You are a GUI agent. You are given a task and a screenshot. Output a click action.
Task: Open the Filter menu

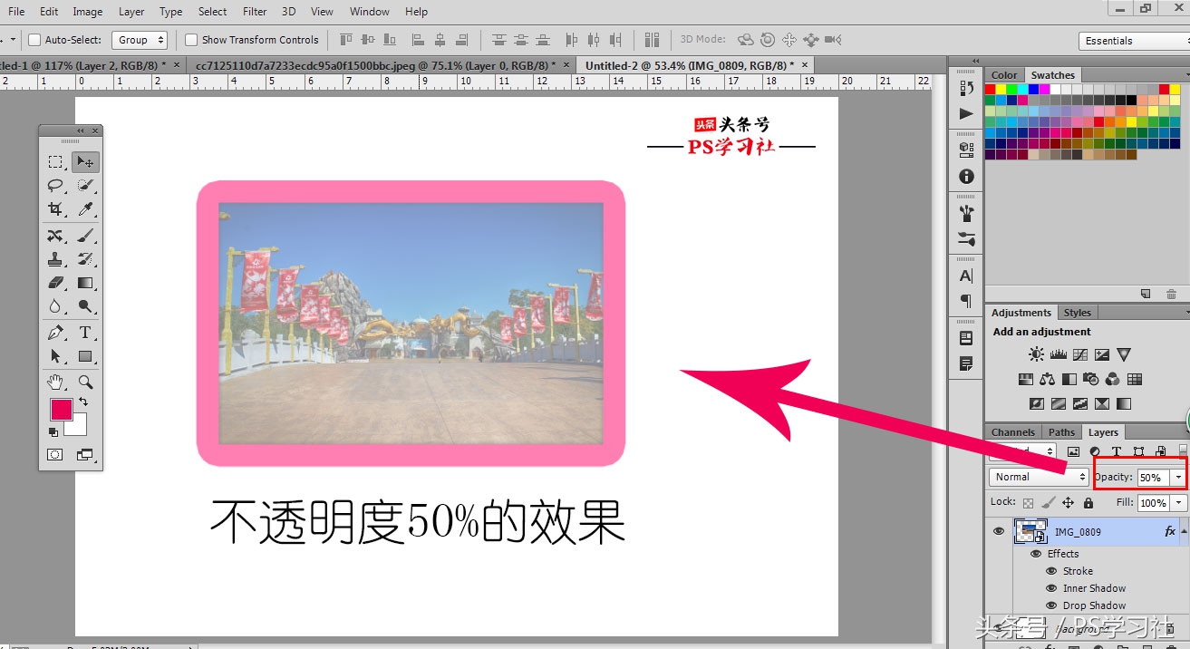point(254,12)
